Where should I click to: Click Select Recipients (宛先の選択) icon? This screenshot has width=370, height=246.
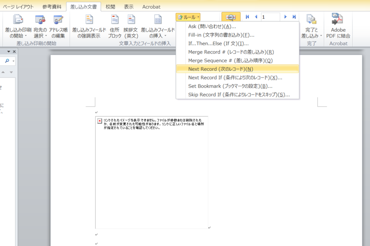point(40,20)
